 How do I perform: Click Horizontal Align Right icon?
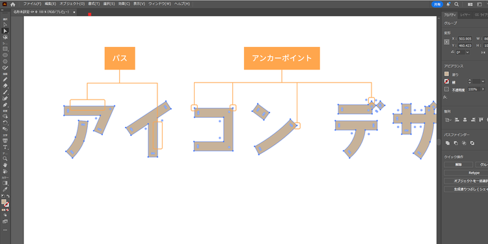473,120
